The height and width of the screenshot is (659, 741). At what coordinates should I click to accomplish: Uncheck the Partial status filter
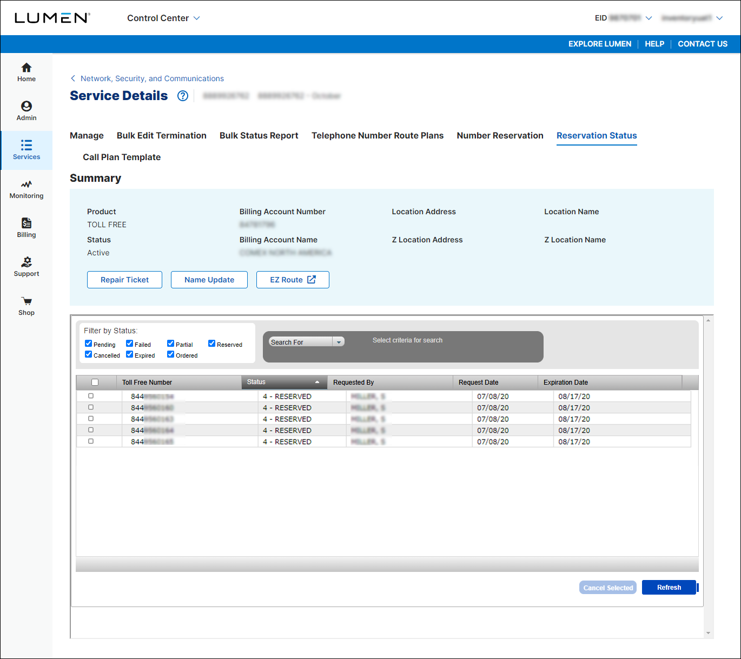click(x=170, y=344)
